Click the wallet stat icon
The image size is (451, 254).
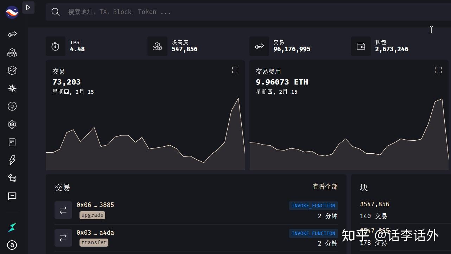(x=361, y=46)
